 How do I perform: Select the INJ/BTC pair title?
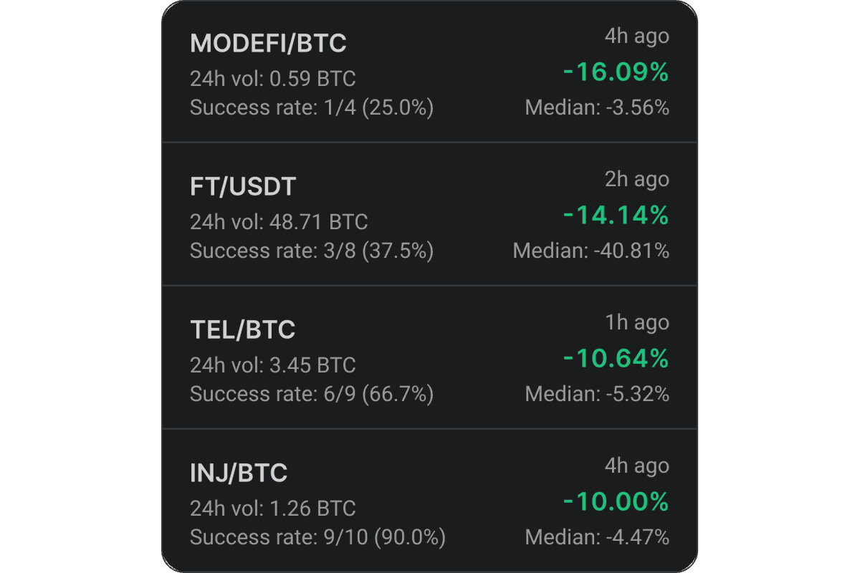(x=239, y=473)
